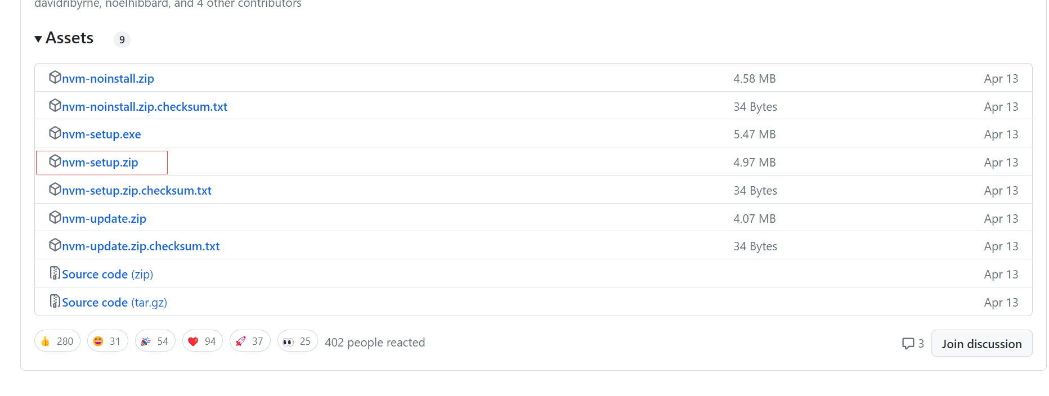Toggle the heart reaction showing 94
1049x396 pixels.
(x=203, y=341)
